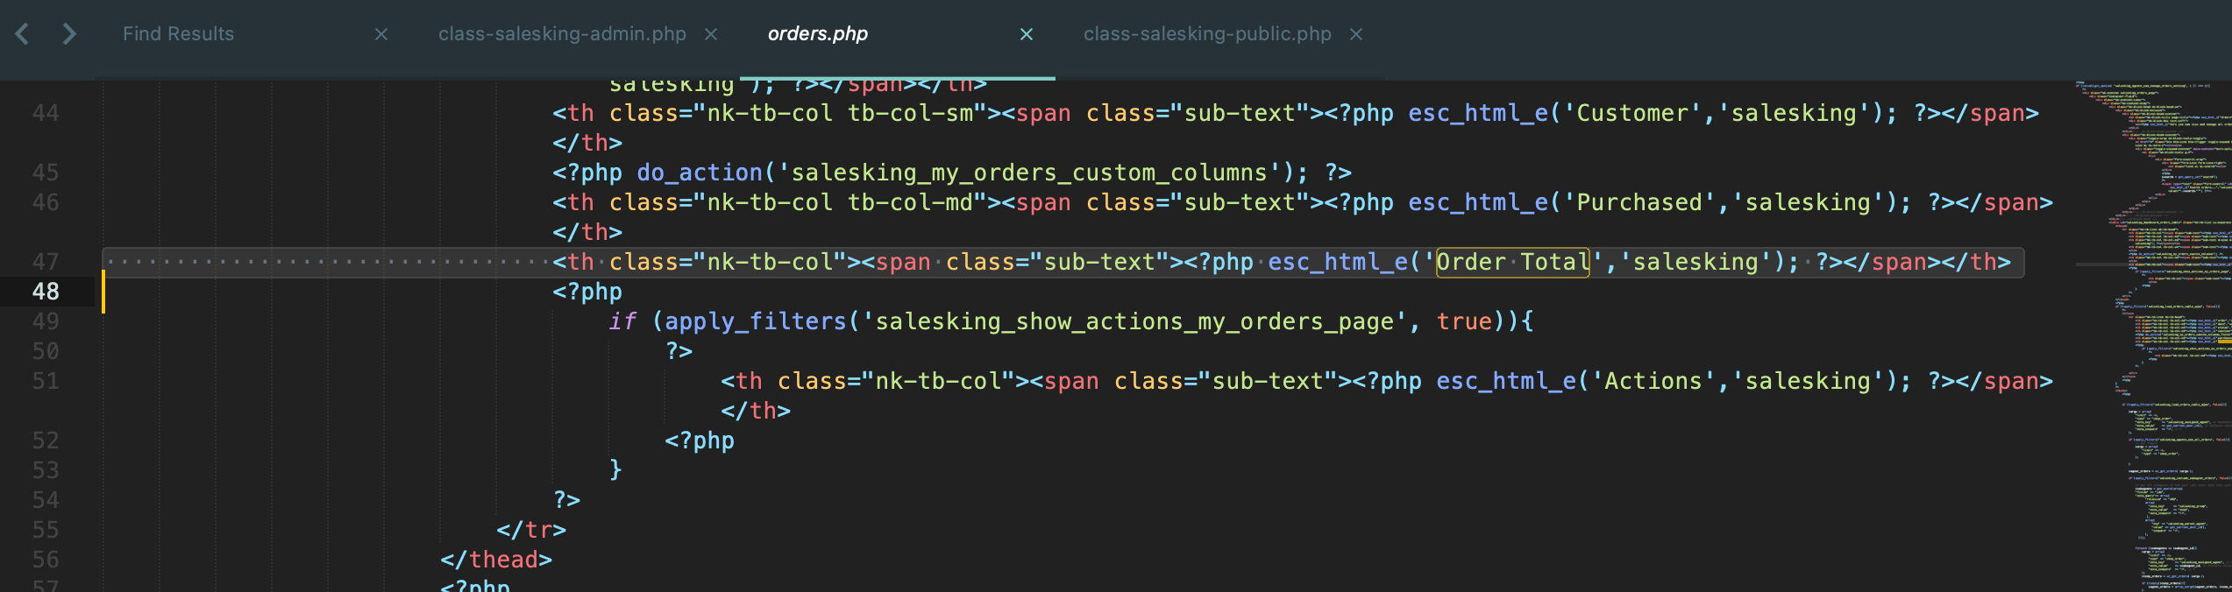Go back with the left tab arrow

[x=23, y=34]
